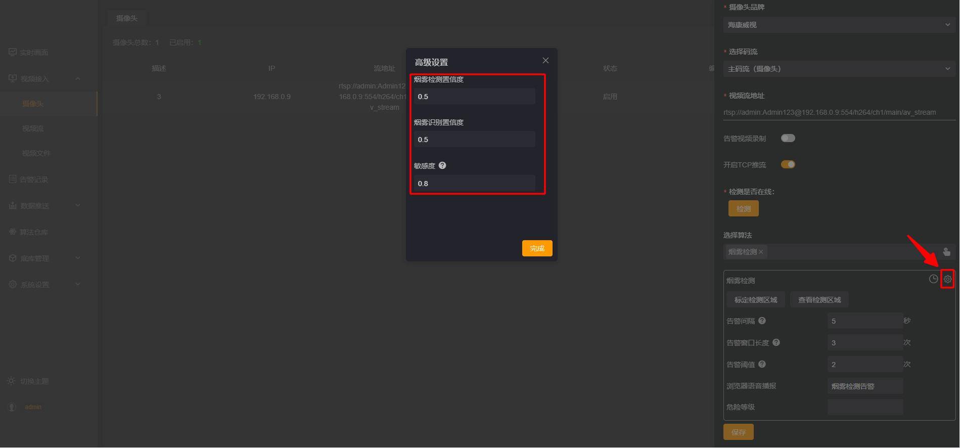The height and width of the screenshot is (448, 960).
Task: Open 告警记录 in the sidebar
Action: [x=33, y=180]
